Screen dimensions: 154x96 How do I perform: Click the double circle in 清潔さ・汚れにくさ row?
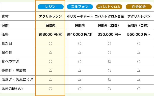pos(109,80)
